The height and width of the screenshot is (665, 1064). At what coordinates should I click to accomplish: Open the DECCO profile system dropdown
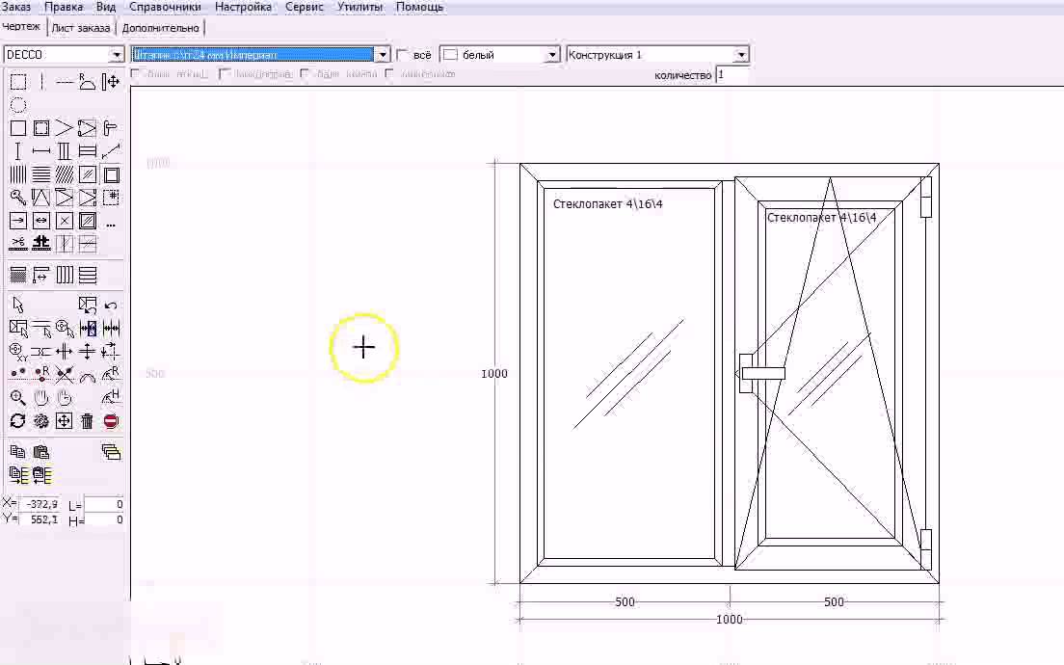point(117,54)
